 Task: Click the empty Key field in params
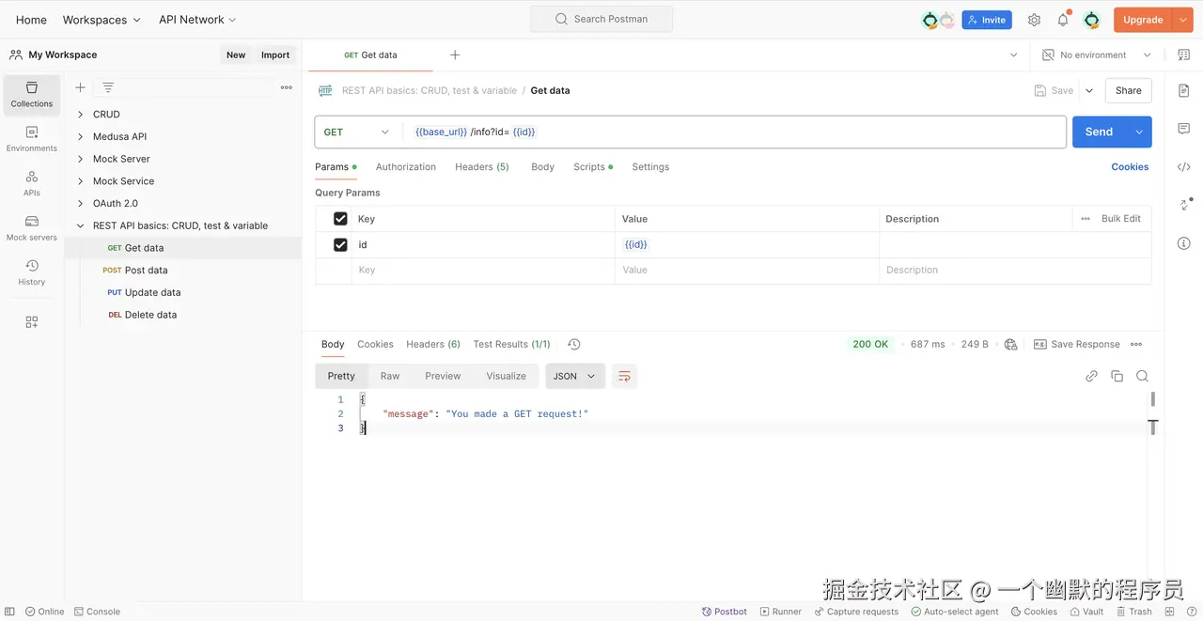click(483, 271)
